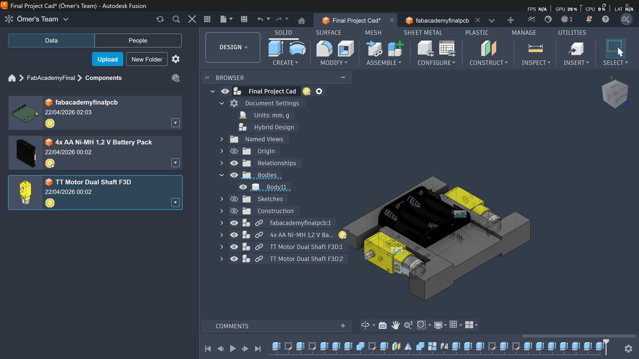Show the hidden Sketches folder
The width and height of the screenshot is (639, 359).
(234, 199)
